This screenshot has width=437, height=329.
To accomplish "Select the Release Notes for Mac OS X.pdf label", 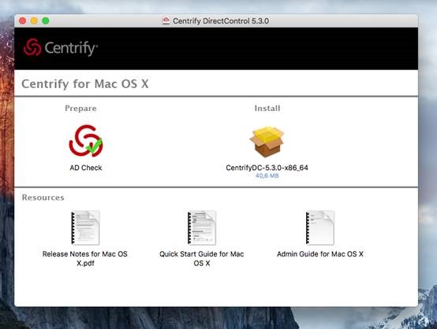I will coord(85,258).
